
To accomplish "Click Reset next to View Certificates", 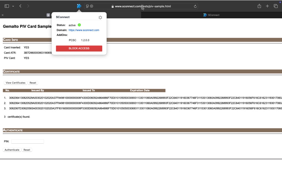I will tap(33, 83).
